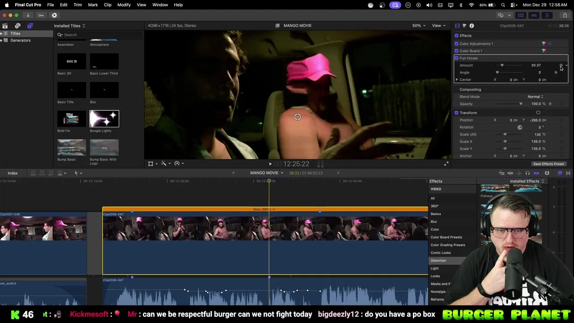The height and width of the screenshot is (323, 574).
Task: Toggle the Transform onscreen controls square icon
Action: click(x=538, y=113)
